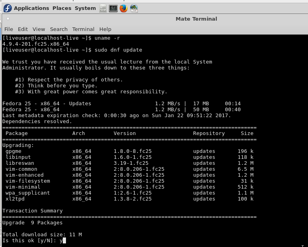
Task: Click 'Total download size: 11 M' line
Action: (x=42, y=234)
